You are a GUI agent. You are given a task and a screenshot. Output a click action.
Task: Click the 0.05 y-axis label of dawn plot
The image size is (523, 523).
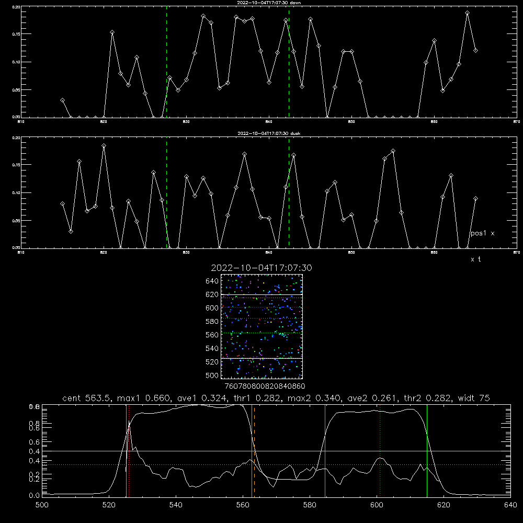click(16, 90)
